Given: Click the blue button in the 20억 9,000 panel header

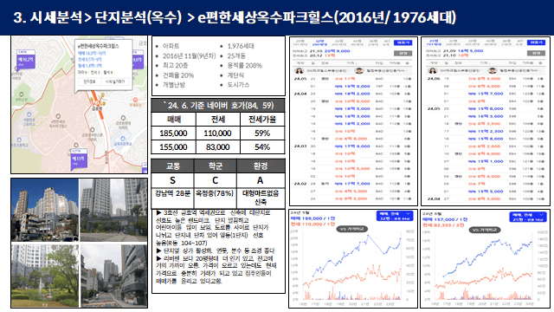Looking at the screenshot, I should [403, 42].
